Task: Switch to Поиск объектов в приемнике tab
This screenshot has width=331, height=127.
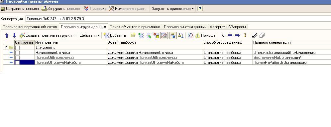Action: [135, 27]
